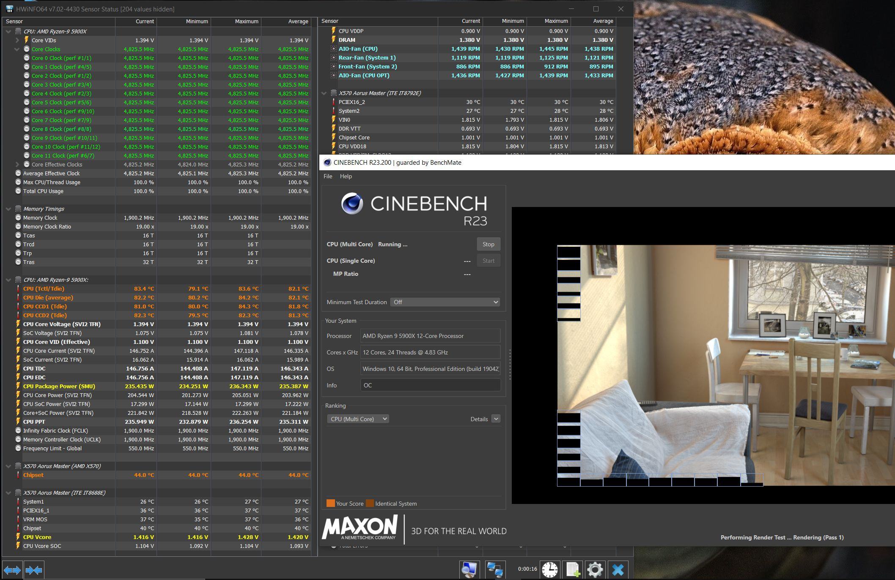Click the orange Your Score swatch
The width and height of the screenshot is (895, 580).
coord(330,504)
